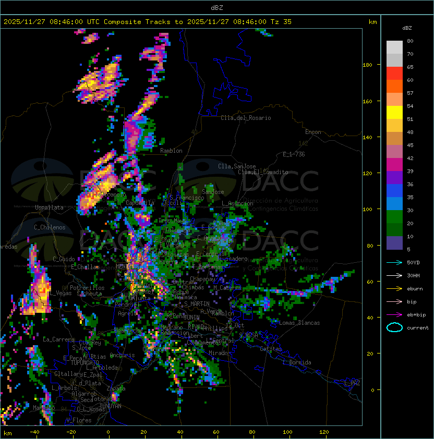Click the '180' km vertical axis tick label
Viewport: 434px width, 439px height.
coord(367,65)
